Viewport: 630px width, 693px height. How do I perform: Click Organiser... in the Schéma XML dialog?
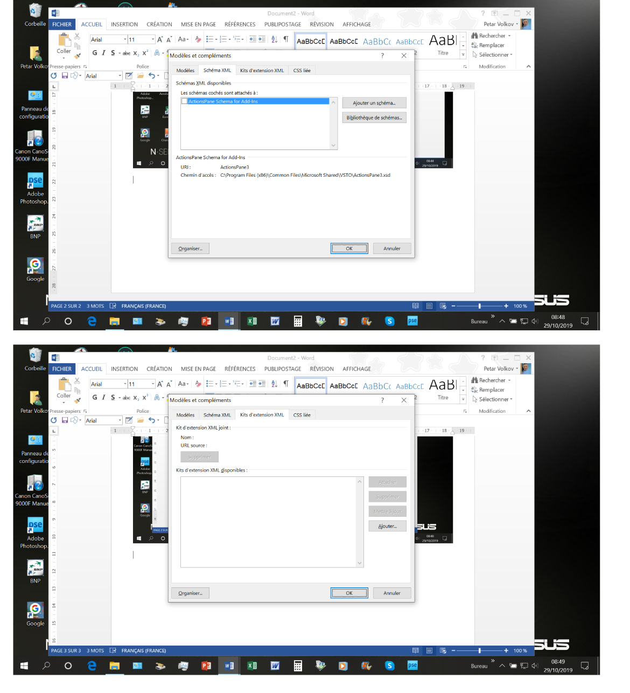click(191, 248)
